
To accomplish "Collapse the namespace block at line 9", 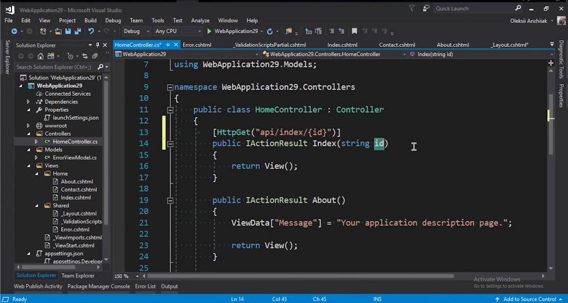I will coord(170,87).
